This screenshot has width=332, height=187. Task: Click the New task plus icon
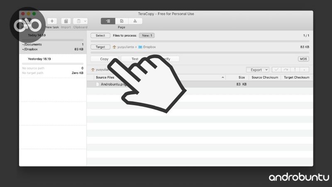click(52, 21)
